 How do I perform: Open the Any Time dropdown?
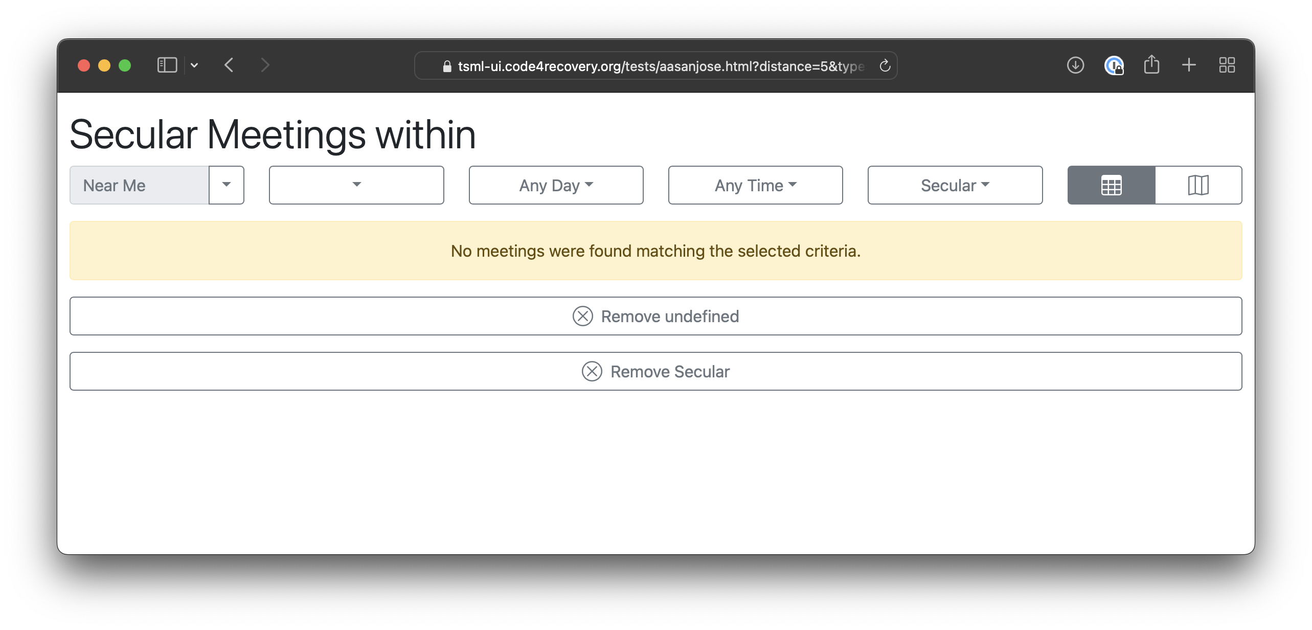coord(755,185)
